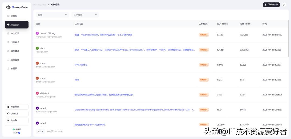Viewport: 291px width, 139px height.
Task: Select 对话记录 in the sidebar
Action: [x=17, y=25]
